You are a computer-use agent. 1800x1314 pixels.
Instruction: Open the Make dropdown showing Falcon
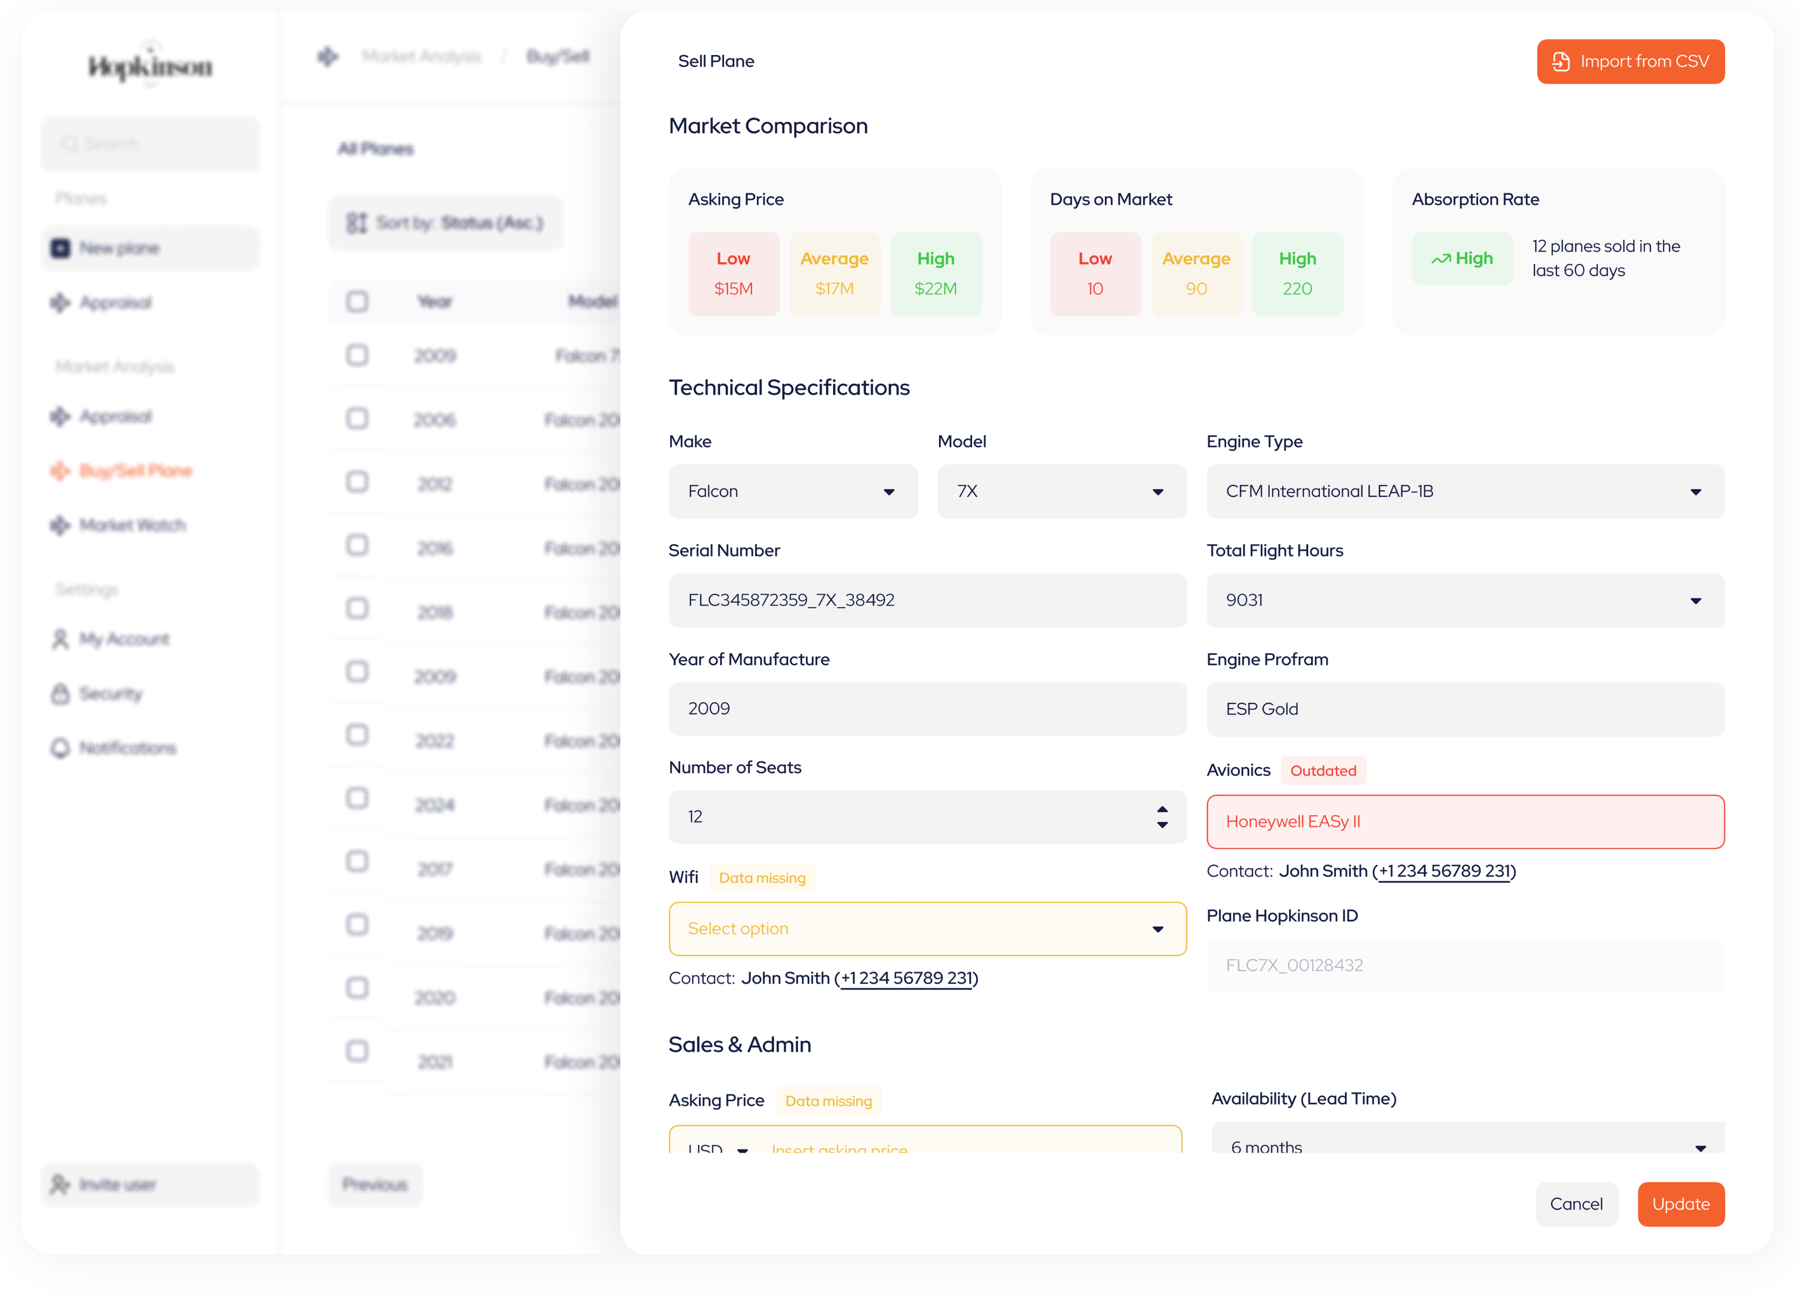point(792,491)
